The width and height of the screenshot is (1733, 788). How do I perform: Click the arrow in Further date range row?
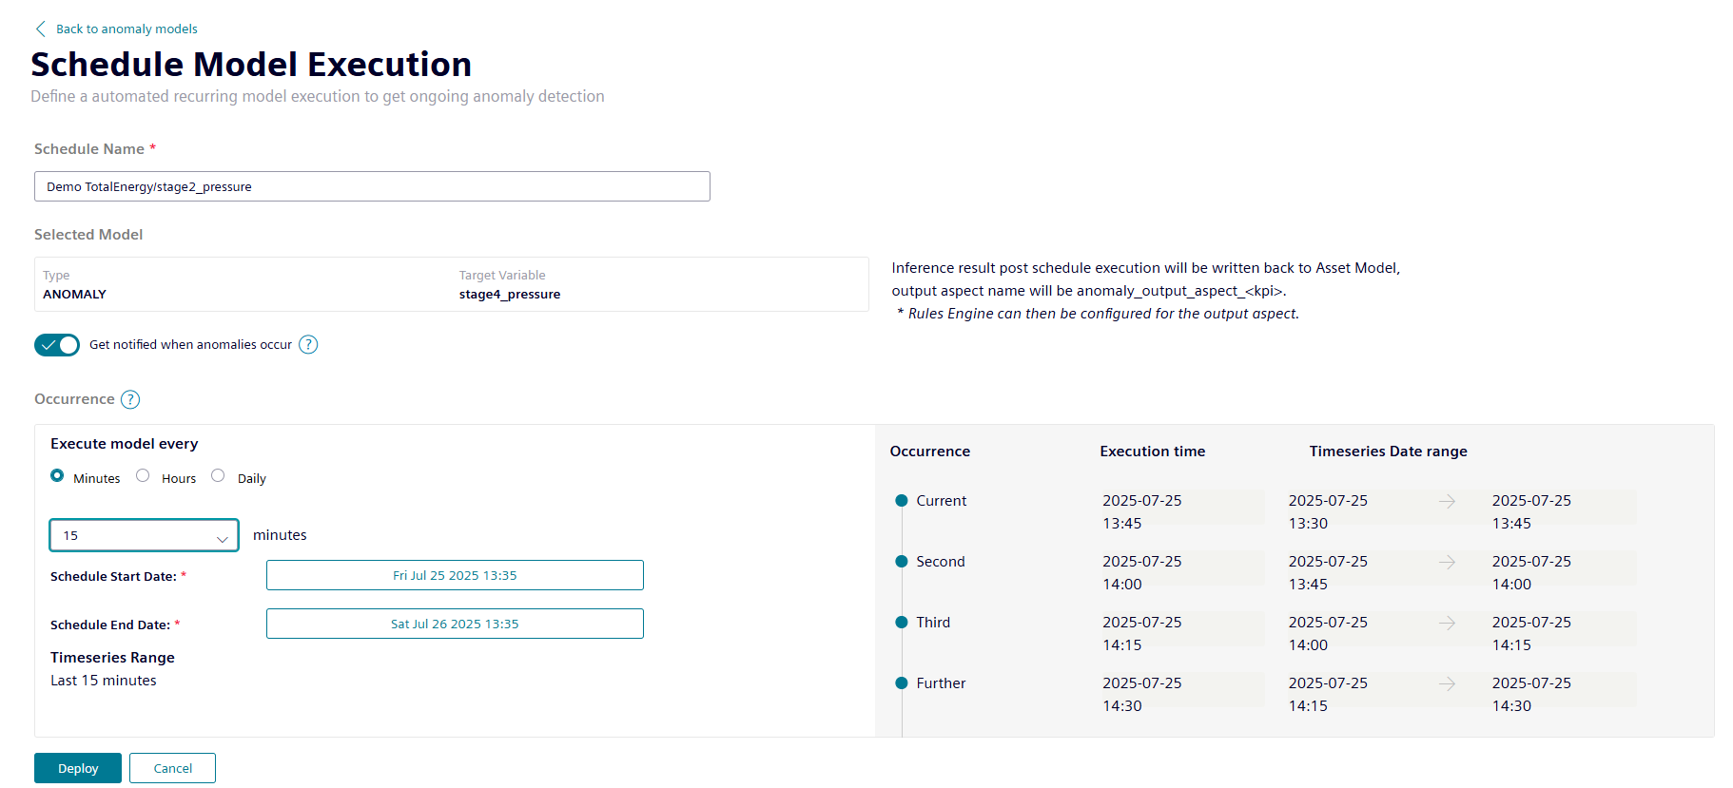pyautogui.click(x=1447, y=683)
